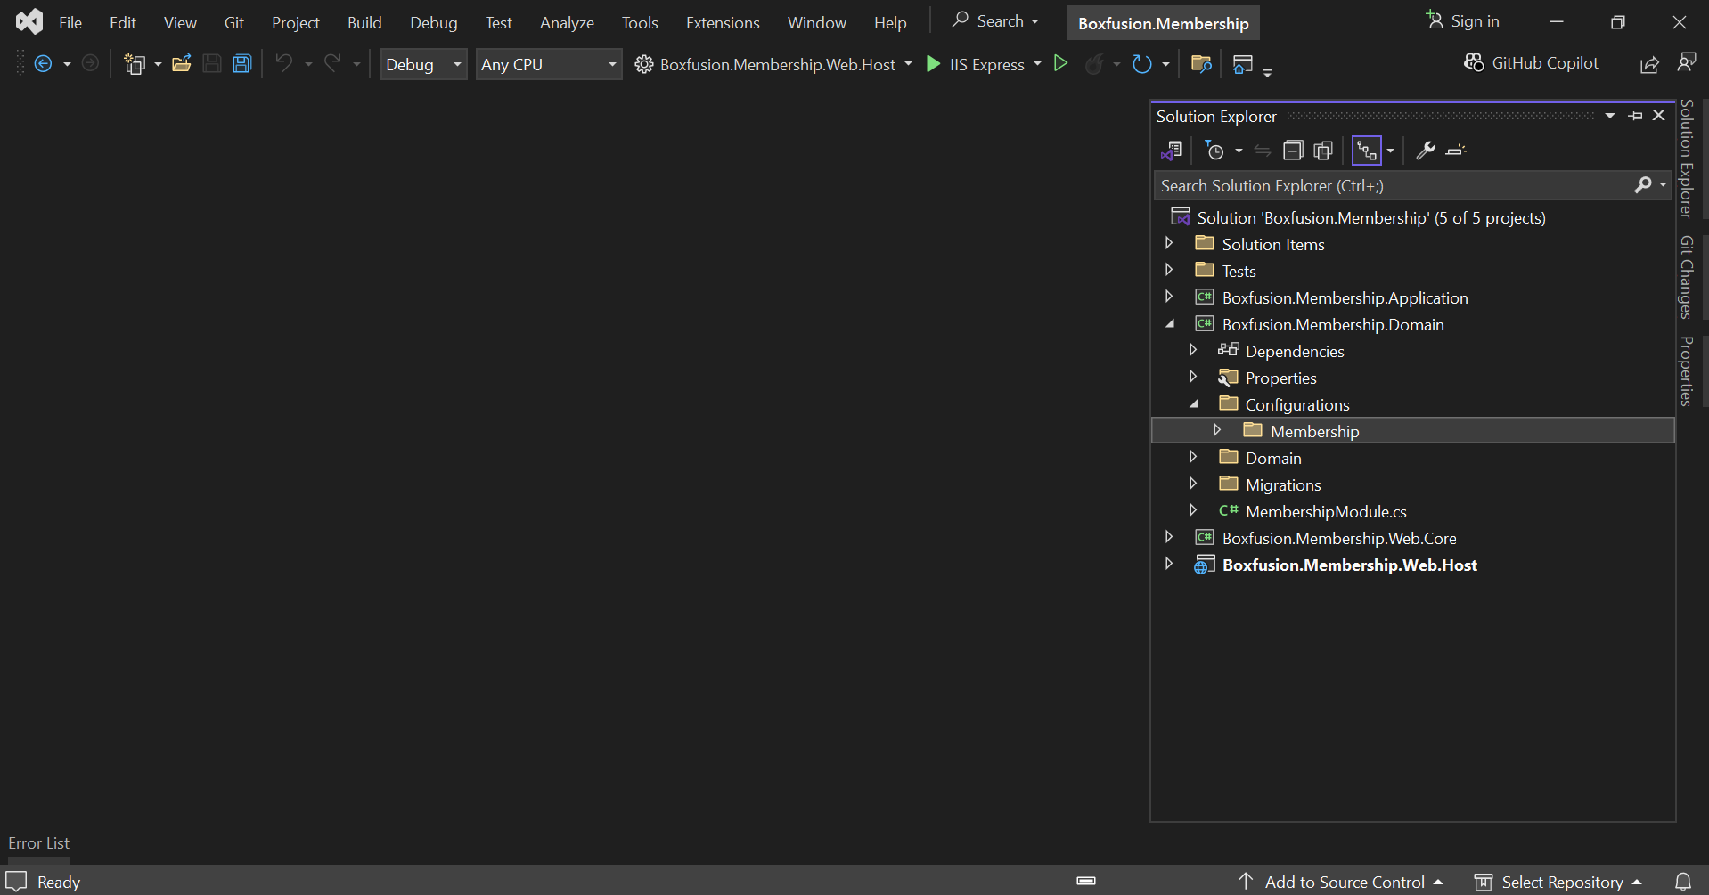Open GitHub Copilot from the toolbar

[1531, 63]
